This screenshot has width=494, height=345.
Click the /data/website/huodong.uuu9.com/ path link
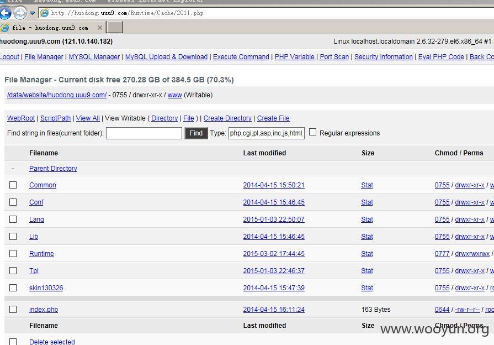[57, 95]
